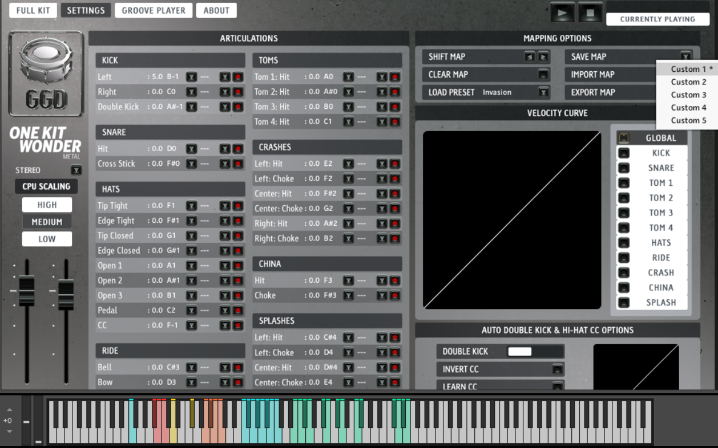Select the HATS velocity curve toggle
718x448 pixels.
click(624, 242)
